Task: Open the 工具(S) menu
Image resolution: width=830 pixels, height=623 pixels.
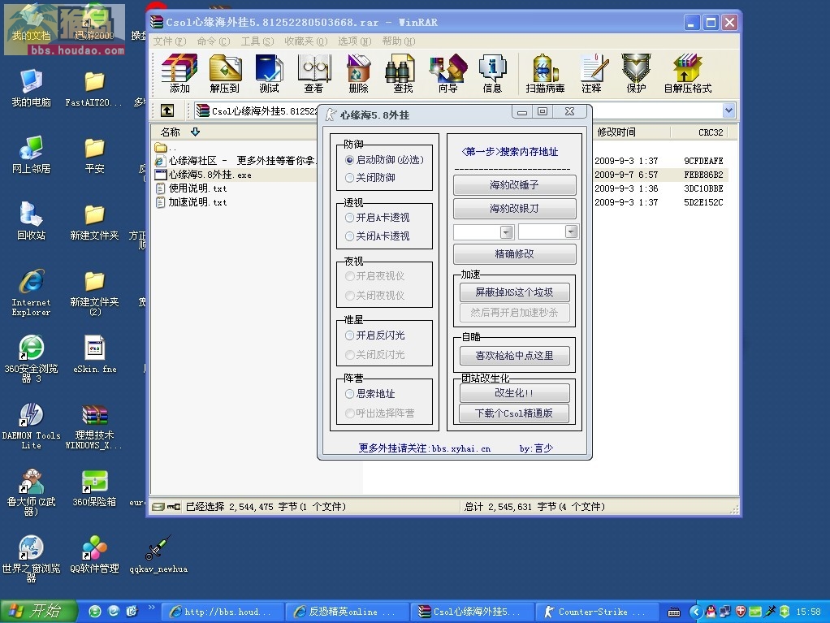Action: 257,41
